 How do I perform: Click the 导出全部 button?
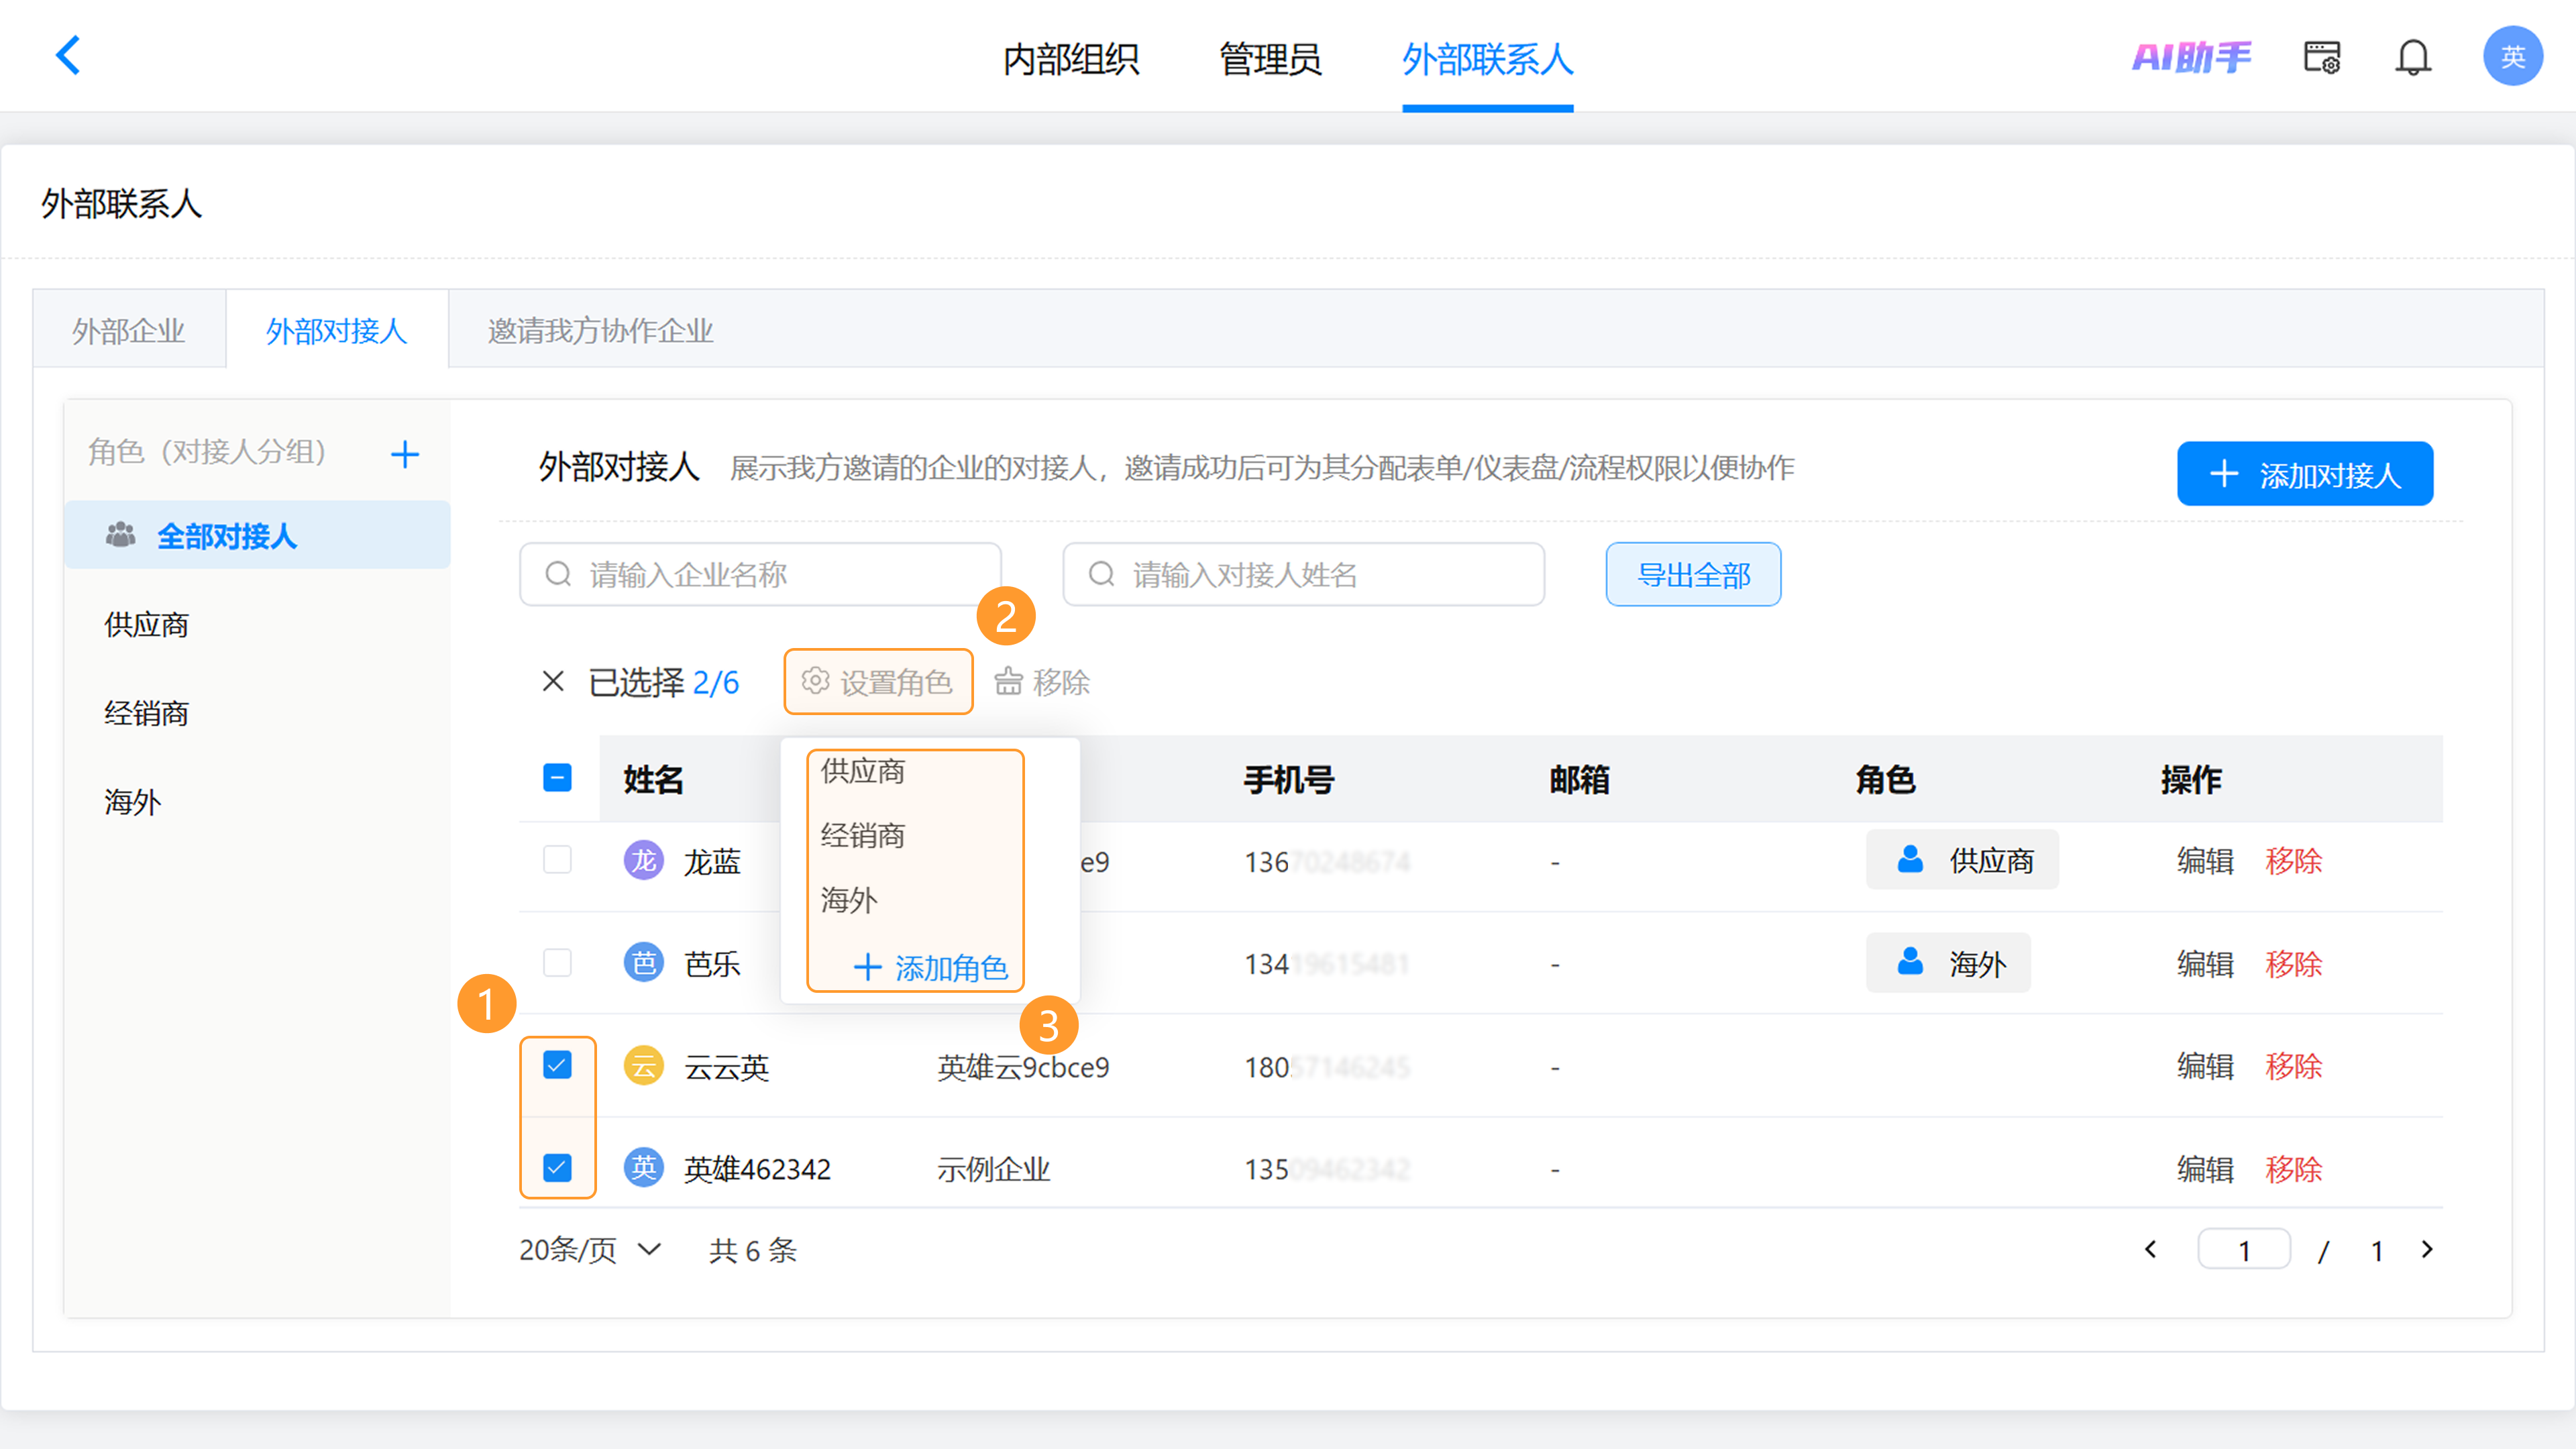click(x=1693, y=575)
